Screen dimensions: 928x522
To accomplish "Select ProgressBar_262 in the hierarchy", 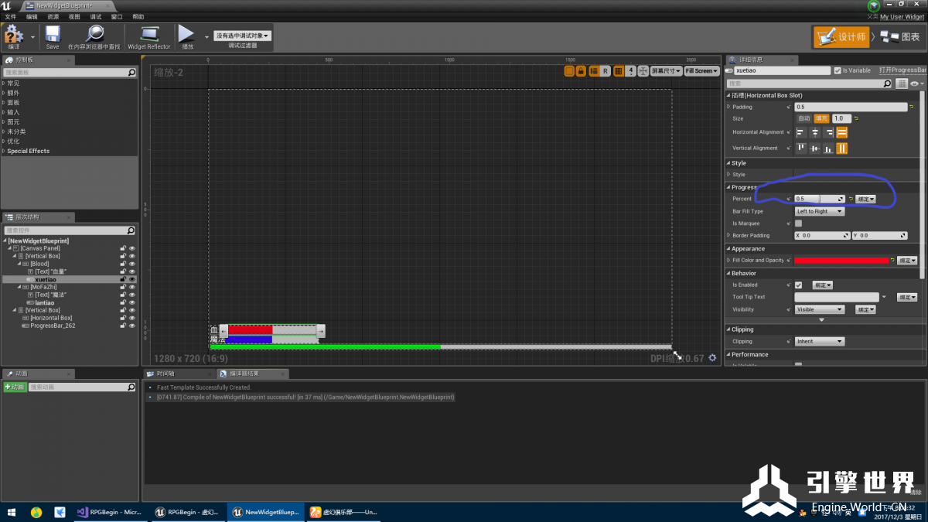I will (x=53, y=326).
